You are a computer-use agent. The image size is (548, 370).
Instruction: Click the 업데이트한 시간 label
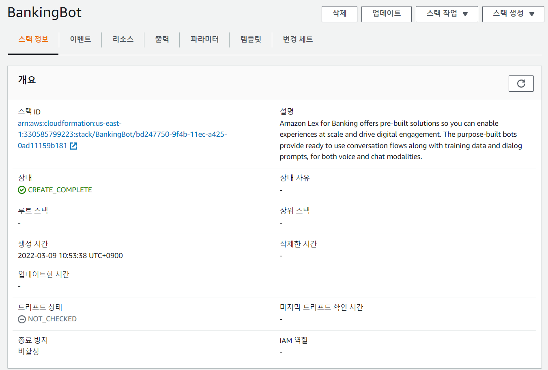point(44,274)
